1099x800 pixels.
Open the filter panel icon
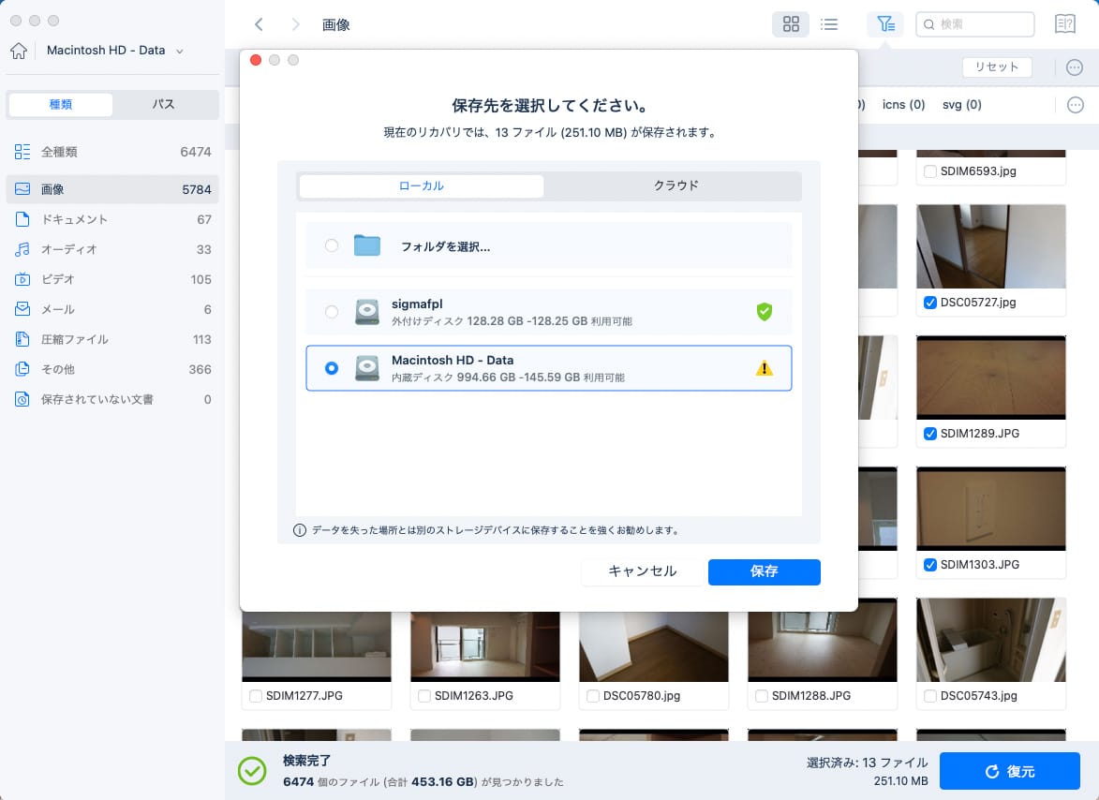(885, 23)
